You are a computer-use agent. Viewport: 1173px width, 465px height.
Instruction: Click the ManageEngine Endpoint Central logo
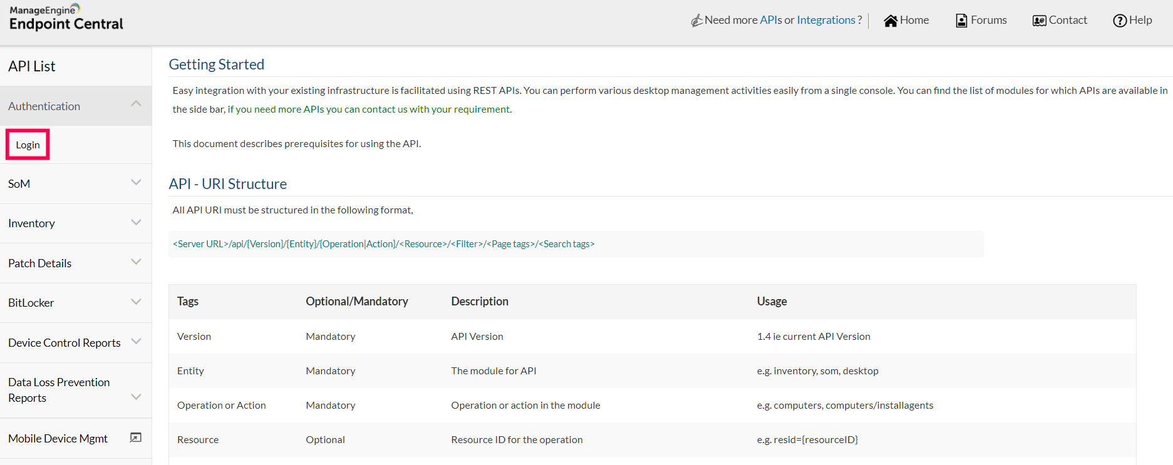[66, 18]
